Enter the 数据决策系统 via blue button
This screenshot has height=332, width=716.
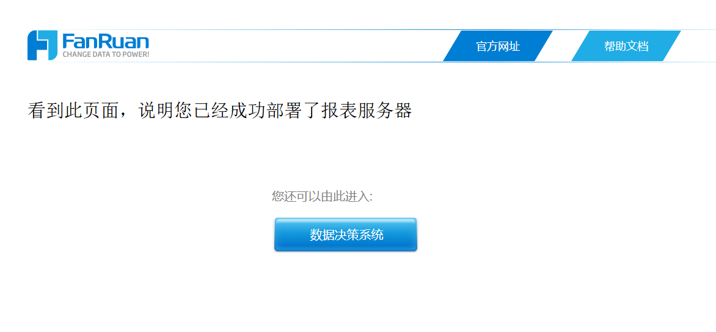346,235
